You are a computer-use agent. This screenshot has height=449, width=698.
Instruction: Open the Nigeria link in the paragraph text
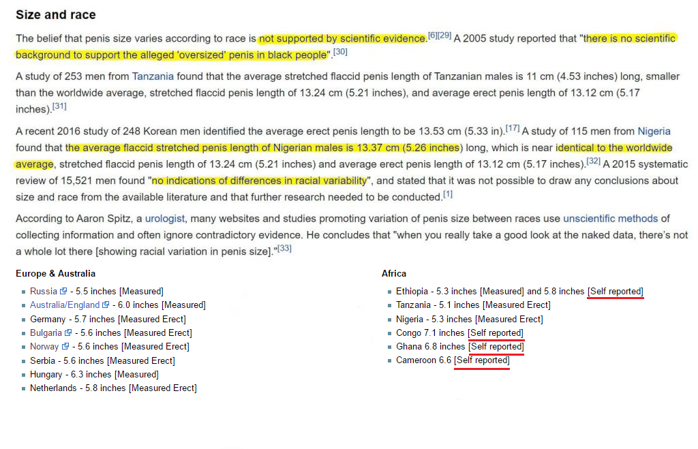(654, 131)
